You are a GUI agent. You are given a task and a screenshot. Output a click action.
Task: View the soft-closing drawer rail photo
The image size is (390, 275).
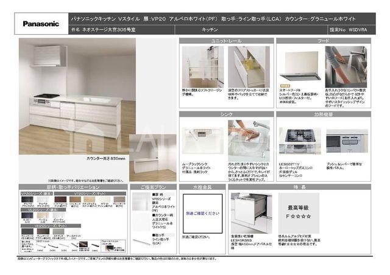(203, 66)
